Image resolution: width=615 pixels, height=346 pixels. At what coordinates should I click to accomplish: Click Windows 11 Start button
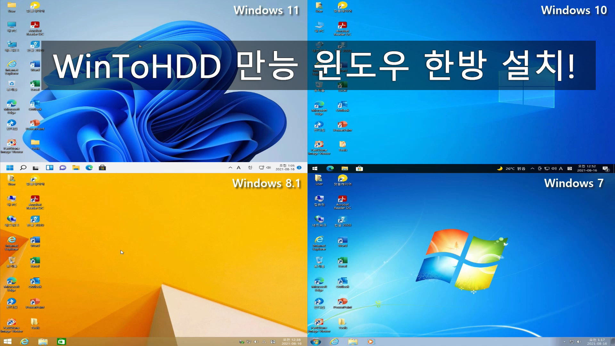point(10,168)
